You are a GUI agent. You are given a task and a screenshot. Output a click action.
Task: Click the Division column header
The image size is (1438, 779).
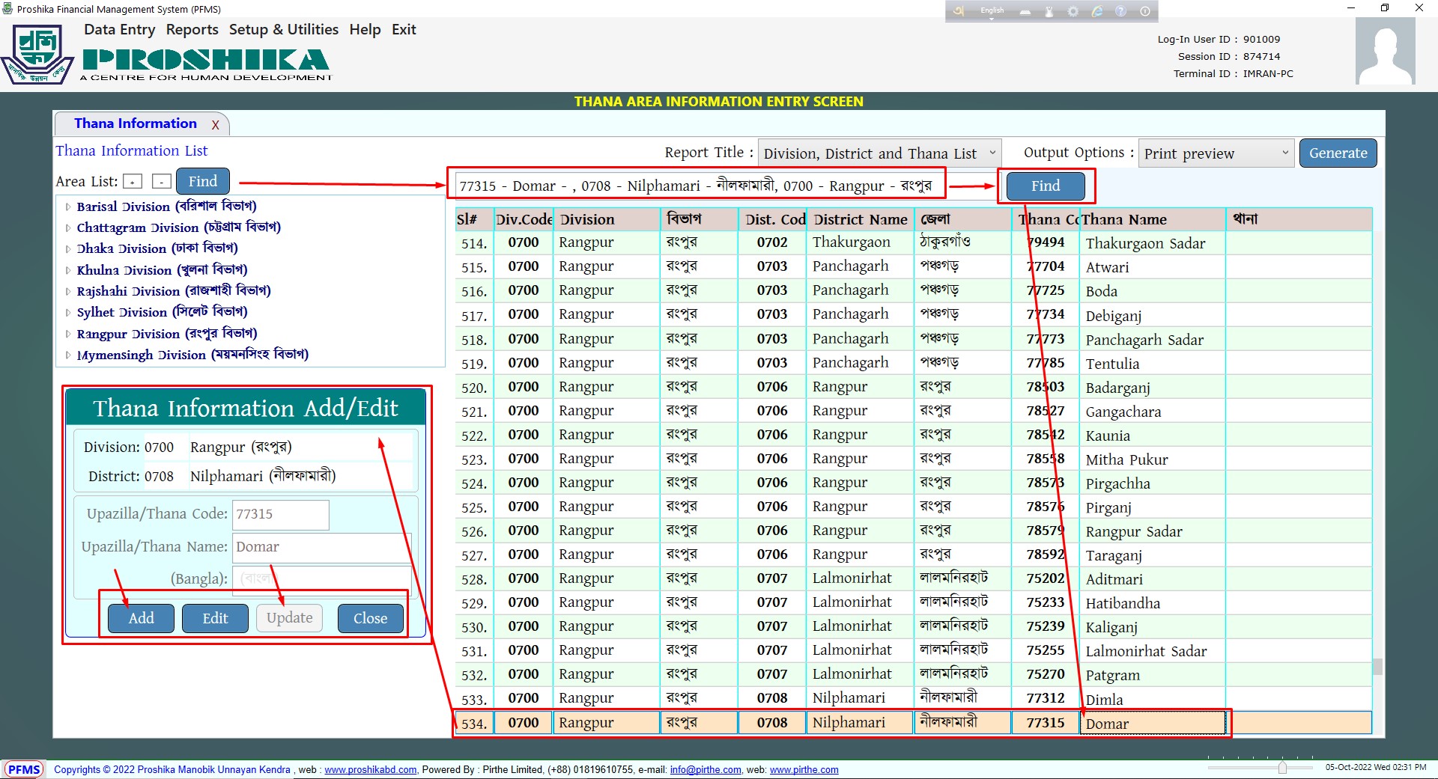(607, 219)
